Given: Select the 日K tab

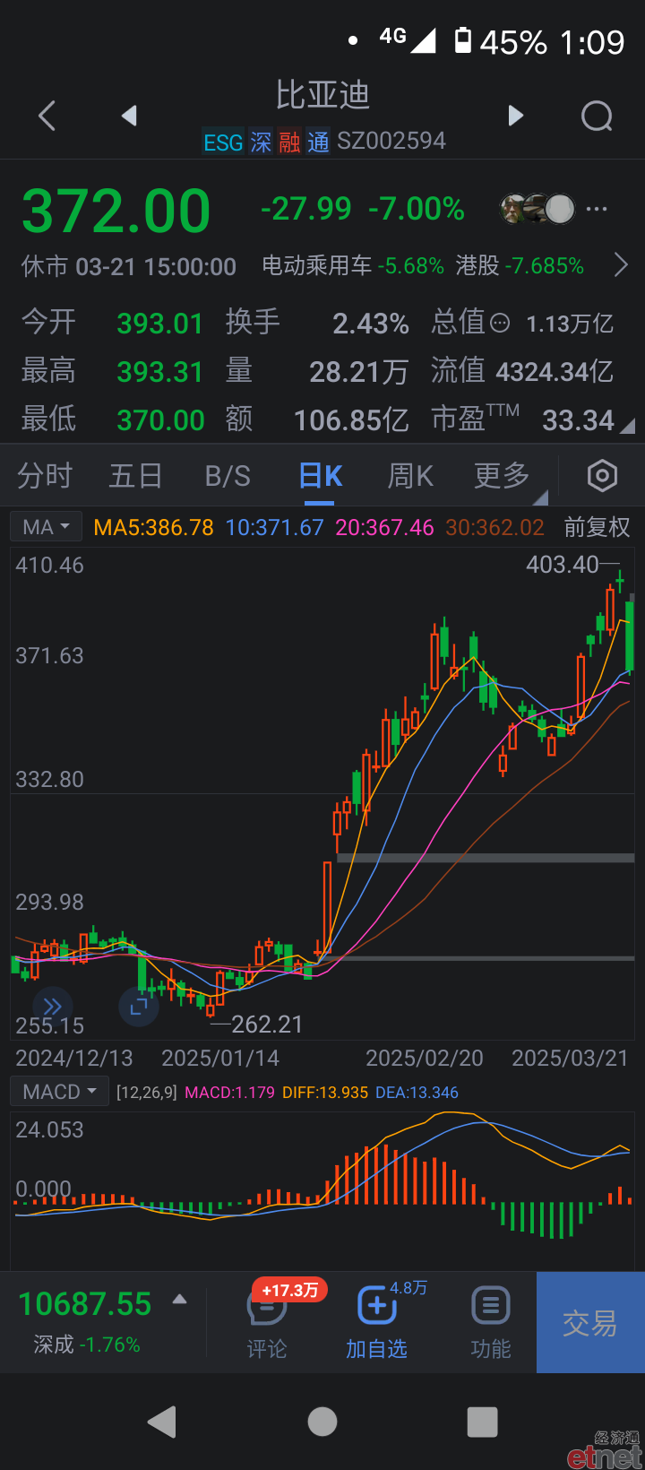Looking at the screenshot, I should pyautogui.click(x=321, y=476).
